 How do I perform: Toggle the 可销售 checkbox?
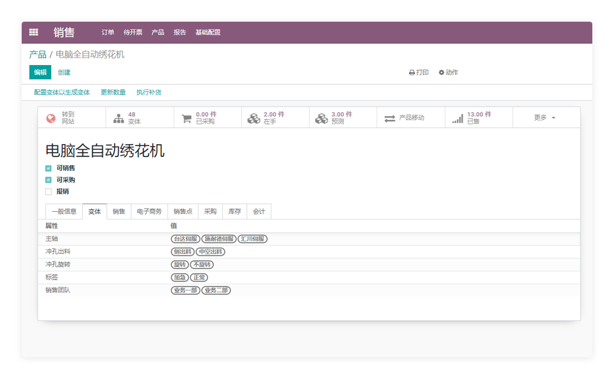tap(49, 168)
